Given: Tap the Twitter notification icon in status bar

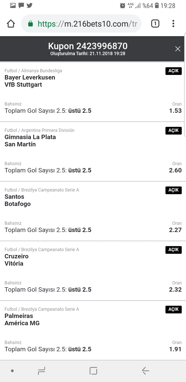Looking at the screenshot, I should (x=29, y=5).
